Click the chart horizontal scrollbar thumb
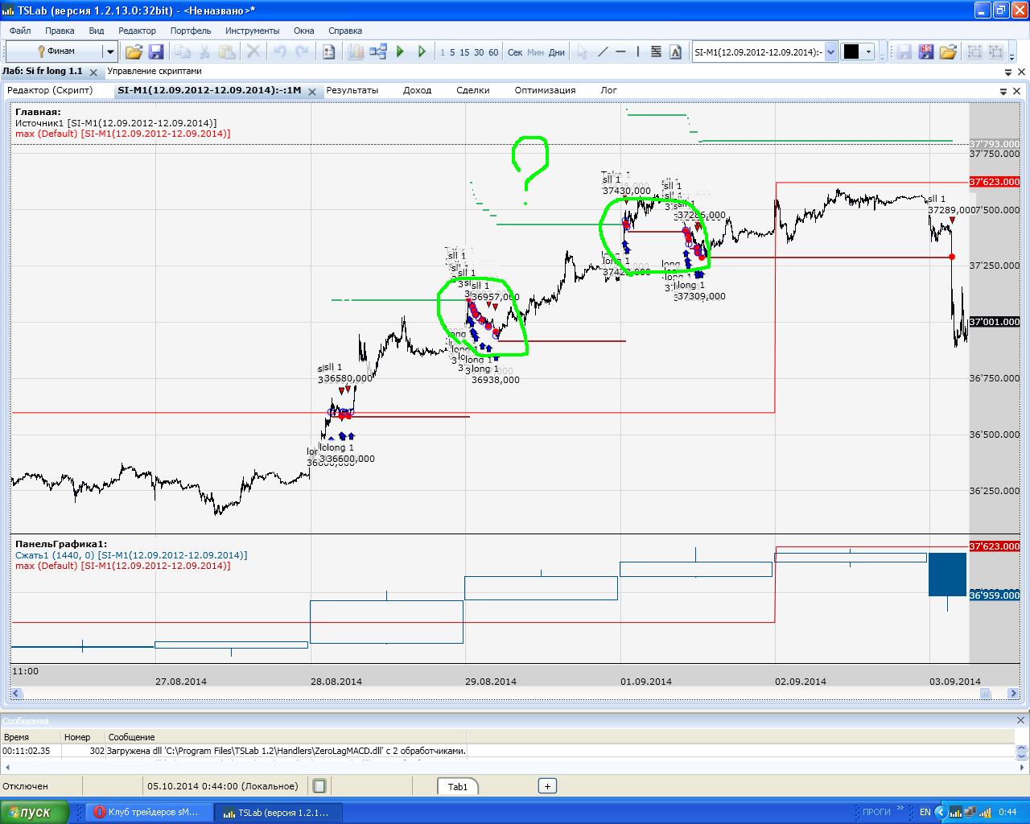1030x824 pixels. [986, 694]
